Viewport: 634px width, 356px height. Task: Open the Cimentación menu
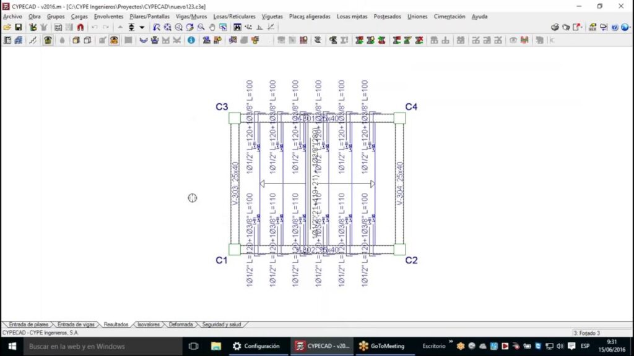(x=449, y=17)
